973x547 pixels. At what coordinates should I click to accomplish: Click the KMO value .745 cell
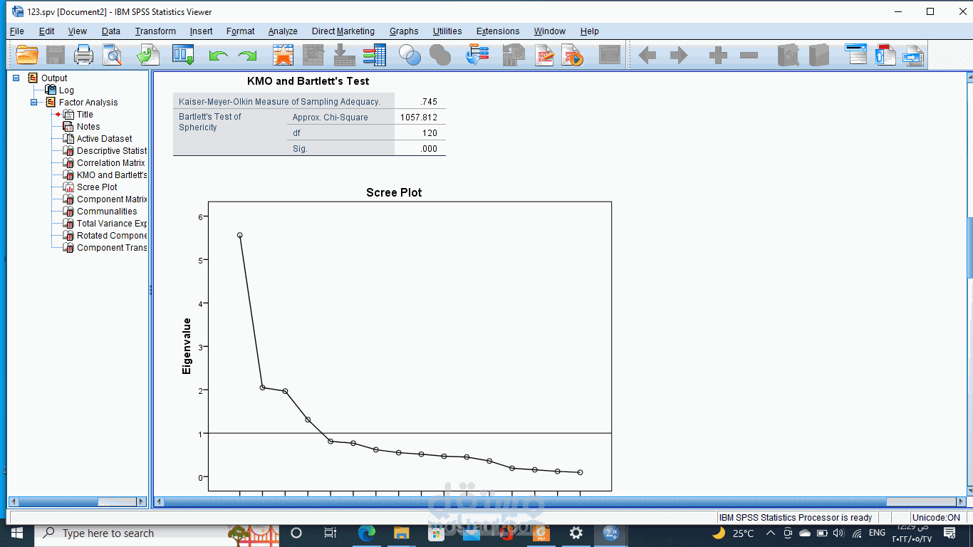(420, 101)
